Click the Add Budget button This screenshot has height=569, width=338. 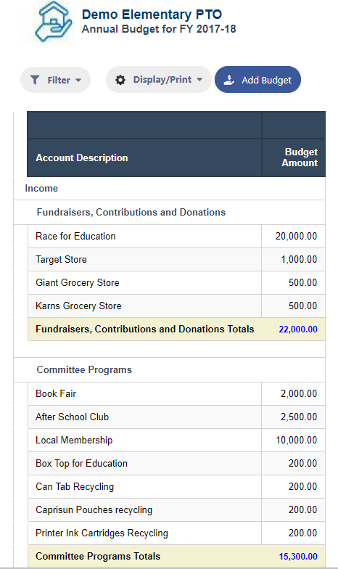(x=258, y=80)
